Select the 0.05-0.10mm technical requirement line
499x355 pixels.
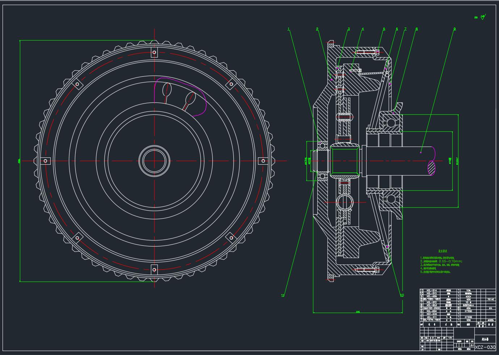click(441, 261)
